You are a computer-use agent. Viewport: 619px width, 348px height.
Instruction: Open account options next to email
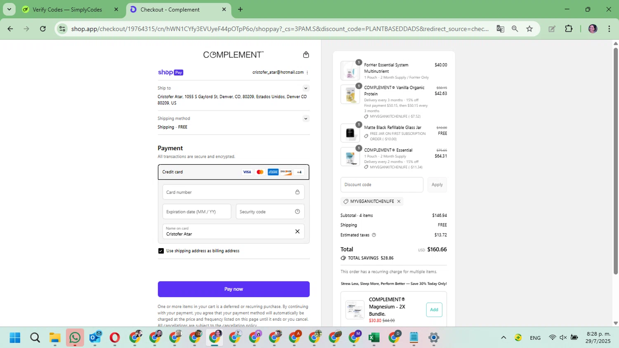[x=307, y=73]
